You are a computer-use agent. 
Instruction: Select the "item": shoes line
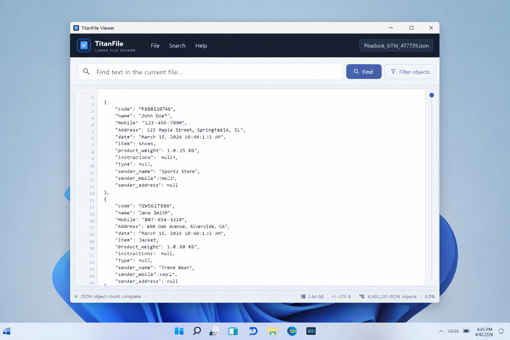coord(135,144)
